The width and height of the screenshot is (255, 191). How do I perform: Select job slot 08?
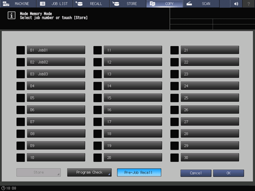point(56,133)
